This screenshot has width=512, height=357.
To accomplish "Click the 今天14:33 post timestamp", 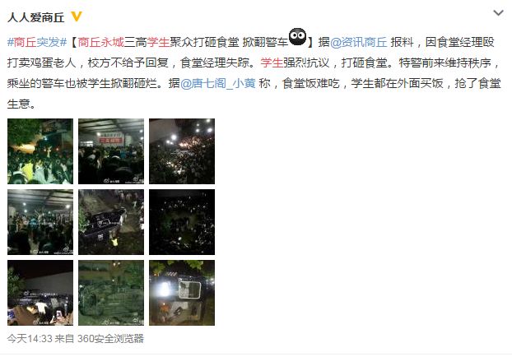I will click(x=30, y=338).
